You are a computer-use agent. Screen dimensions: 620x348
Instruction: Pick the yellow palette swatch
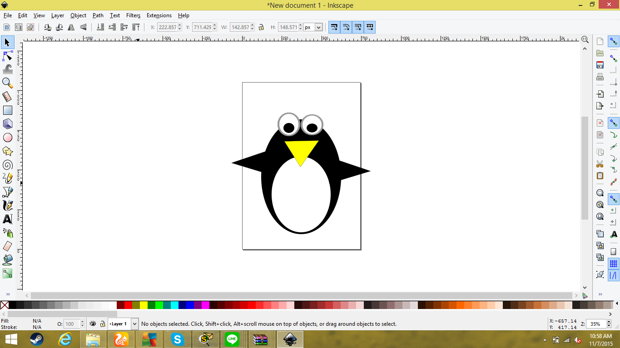click(144, 305)
